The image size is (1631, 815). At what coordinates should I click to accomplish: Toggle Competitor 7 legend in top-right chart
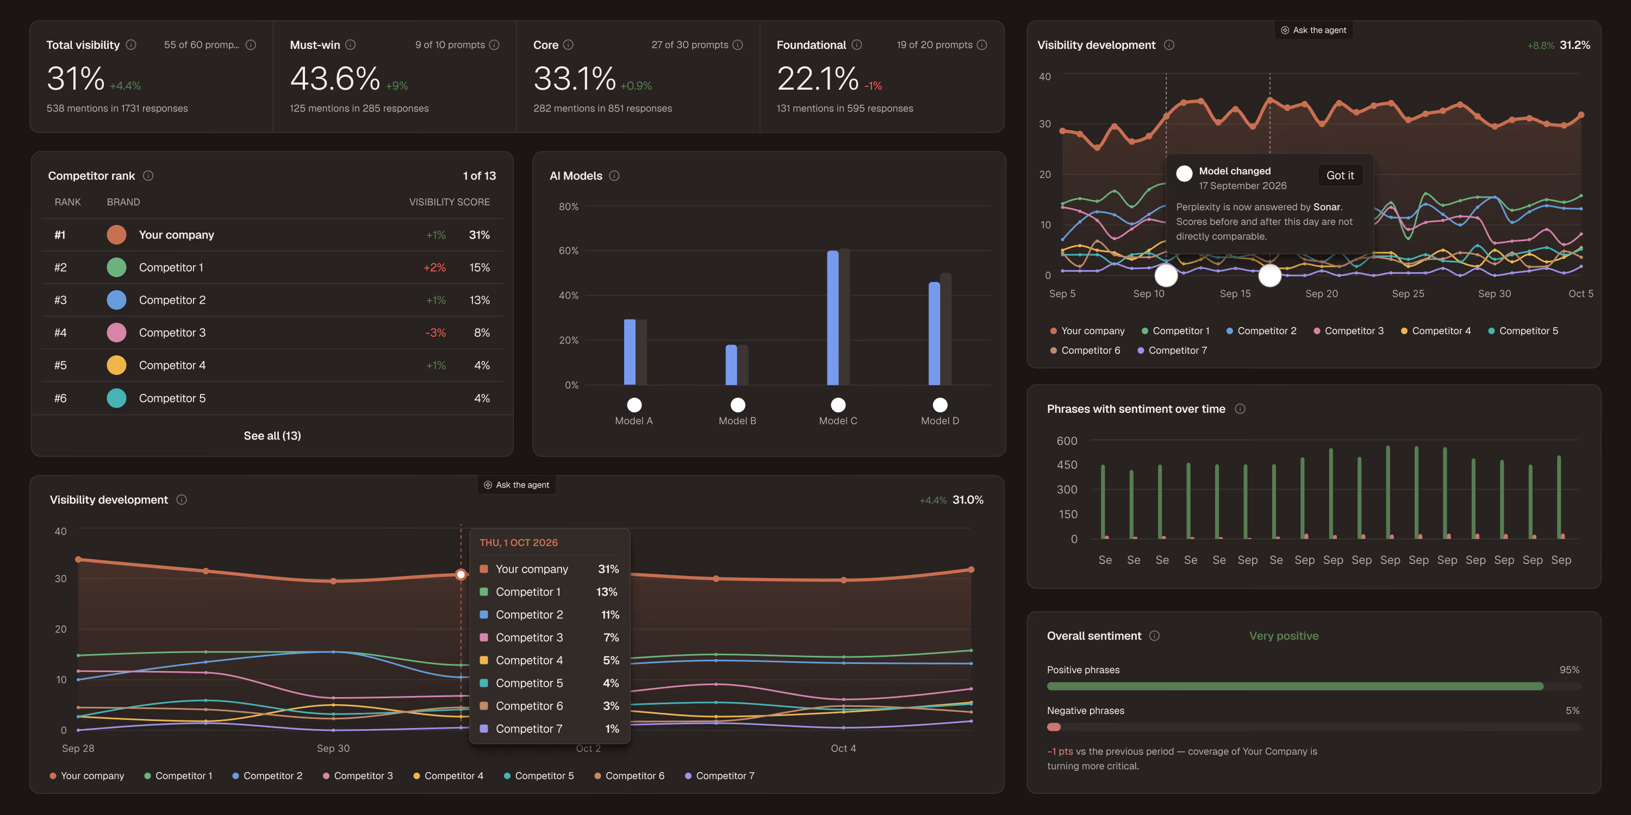pos(1172,350)
